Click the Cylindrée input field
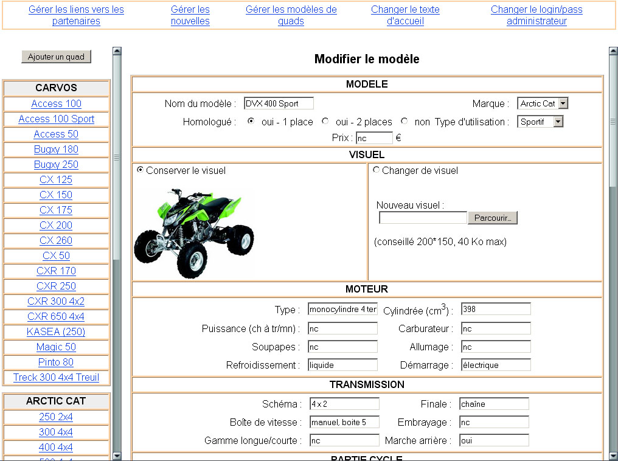 pyautogui.click(x=496, y=310)
